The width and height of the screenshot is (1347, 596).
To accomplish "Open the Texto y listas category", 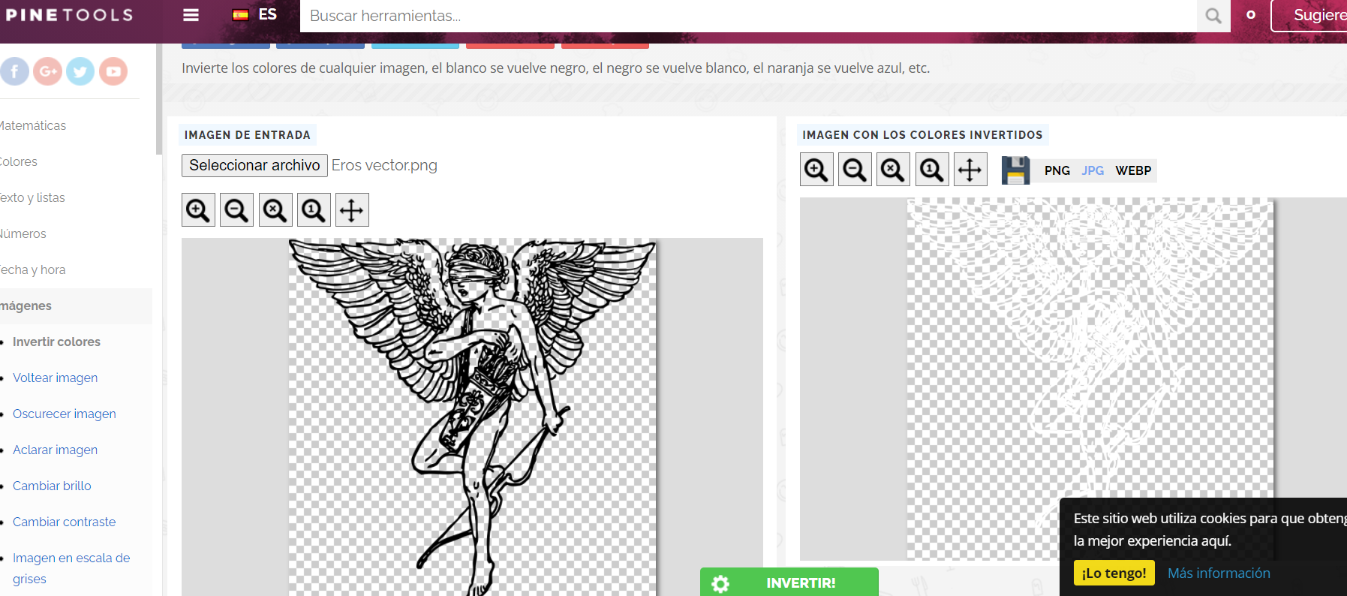I will point(32,197).
